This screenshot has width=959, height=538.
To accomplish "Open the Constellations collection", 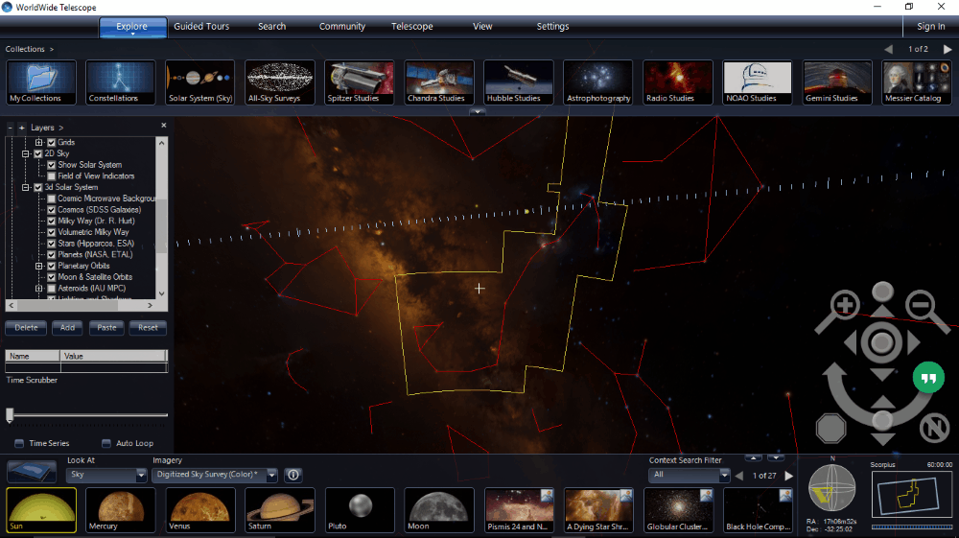I will point(121,82).
